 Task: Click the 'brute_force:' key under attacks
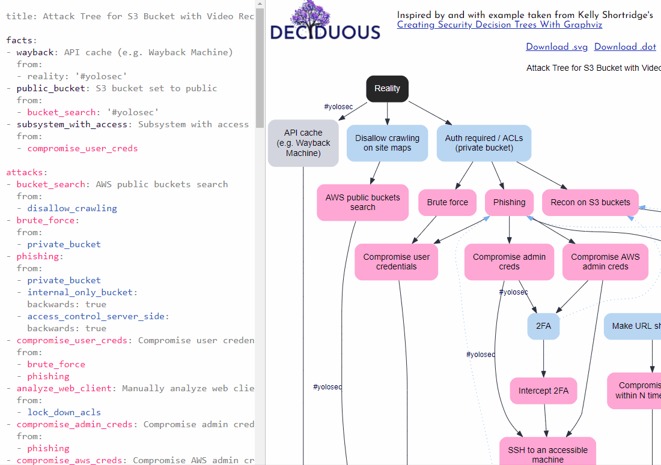tap(47, 221)
